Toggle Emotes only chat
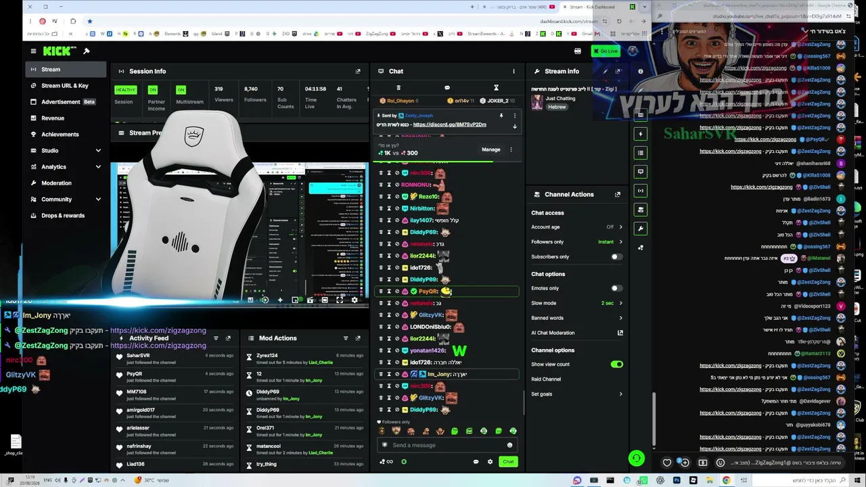Image resolution: width=866 pixels, height=487 pixels. tap(616, 288)
